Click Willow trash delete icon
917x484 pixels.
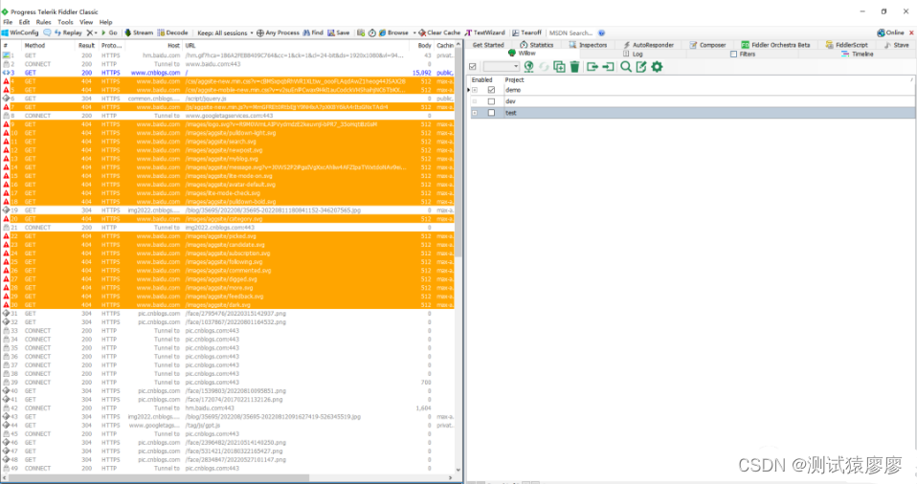[574, 67]
